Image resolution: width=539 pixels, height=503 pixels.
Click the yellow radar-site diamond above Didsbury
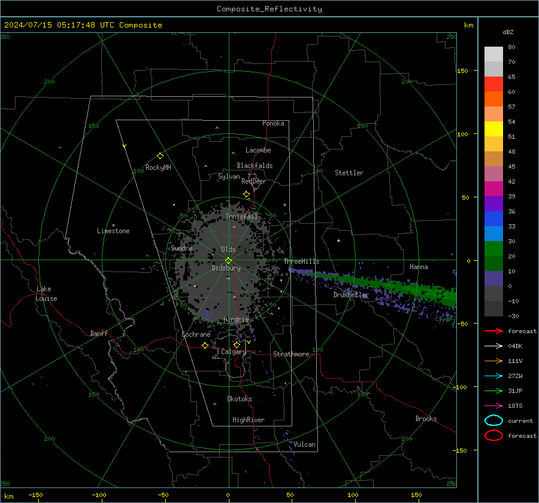[x=228, y=261]
